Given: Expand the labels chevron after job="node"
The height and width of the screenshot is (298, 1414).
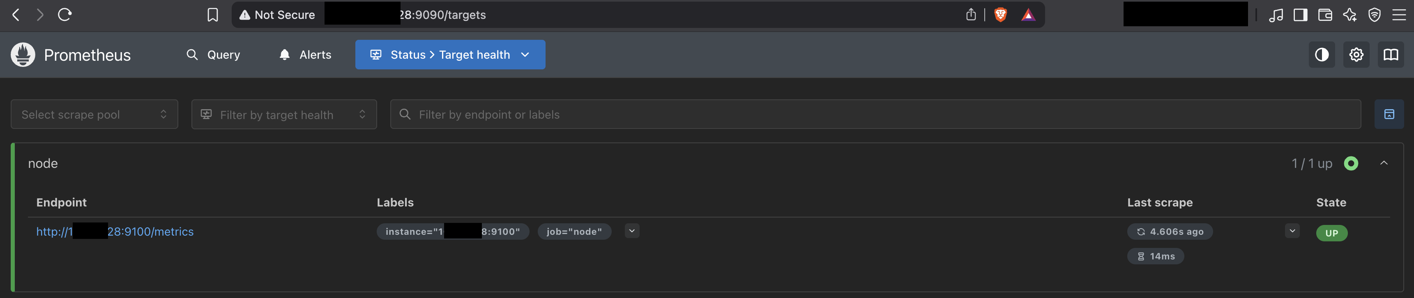Looking at the screenshot, I should coord(632,231).
